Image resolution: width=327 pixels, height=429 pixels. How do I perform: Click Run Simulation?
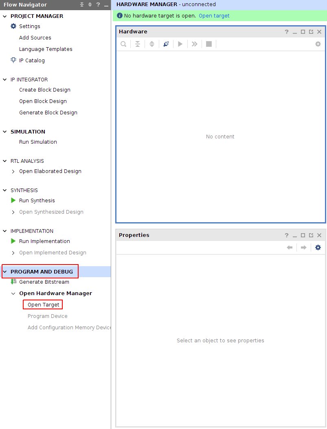(x=38, y=142)
